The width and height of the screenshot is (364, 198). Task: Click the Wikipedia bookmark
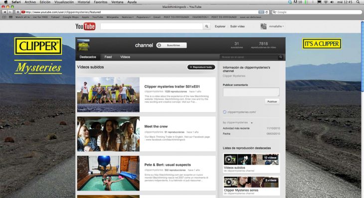coord(113,17)
